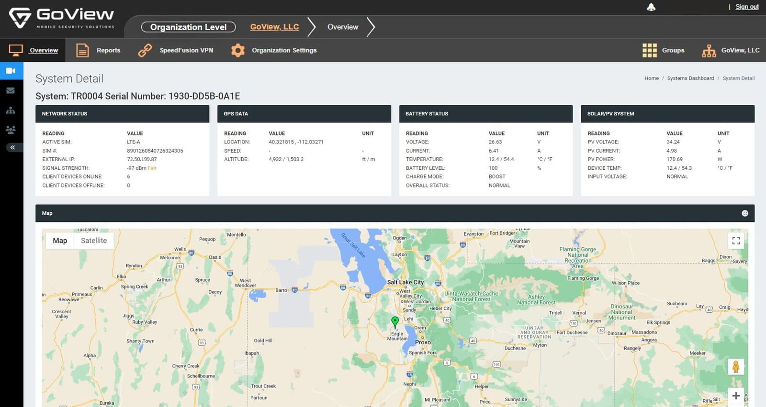This screenshot has height=407, width=766.
Task: Click the PV voltage 34.24 value
Action: (x=673, y=142)
